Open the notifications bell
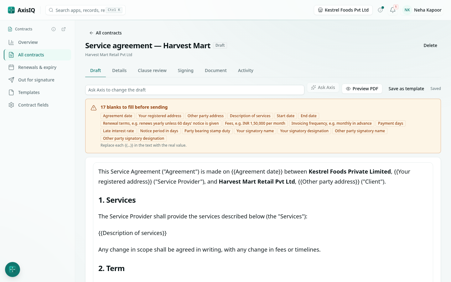 pos(393,10)
